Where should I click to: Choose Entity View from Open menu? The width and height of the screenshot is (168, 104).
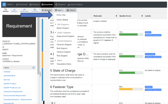coord(61,15)
